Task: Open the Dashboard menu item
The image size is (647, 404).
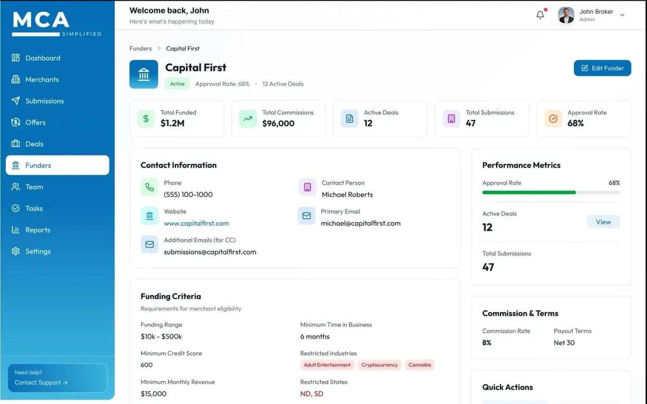Action: (x=58, y=58)
